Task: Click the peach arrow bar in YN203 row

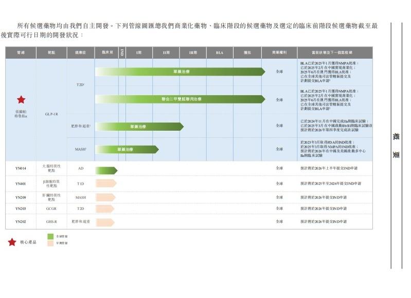Action: click(106, 208)
